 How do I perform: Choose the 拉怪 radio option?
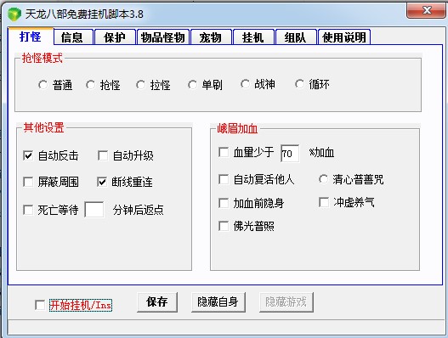[x=140, y=85]
